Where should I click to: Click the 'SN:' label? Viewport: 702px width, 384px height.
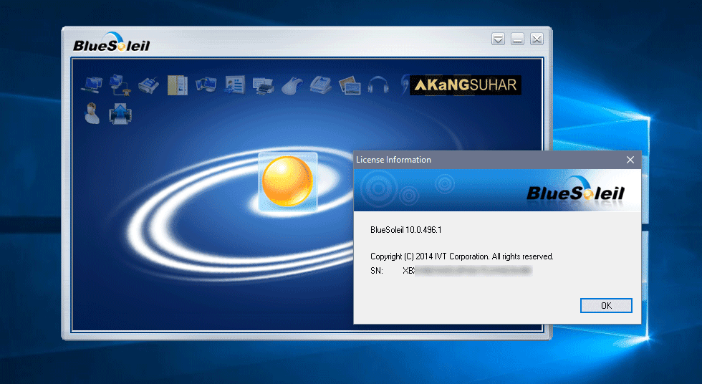[377, 271]
